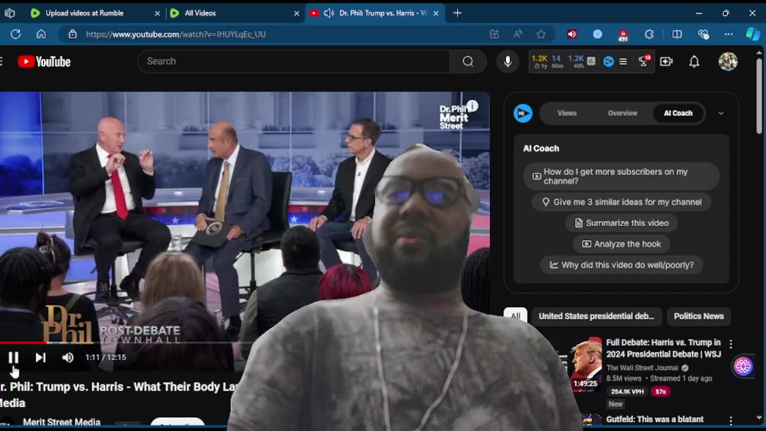Ask how to get more subscribers
This screenshot has width=766, height=431.
tap(621, 177)
